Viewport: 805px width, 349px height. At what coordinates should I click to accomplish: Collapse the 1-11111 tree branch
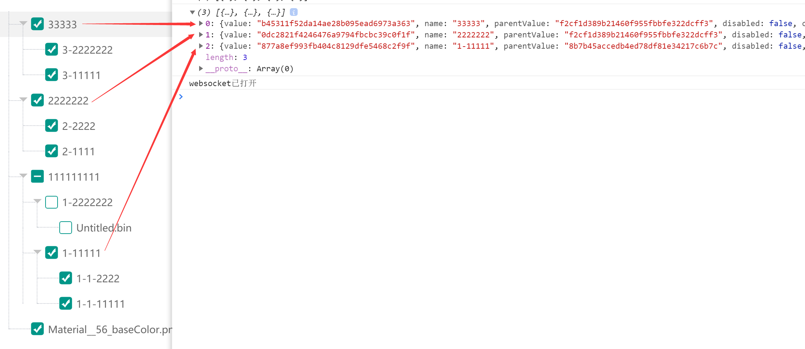(x=37, y=252)
